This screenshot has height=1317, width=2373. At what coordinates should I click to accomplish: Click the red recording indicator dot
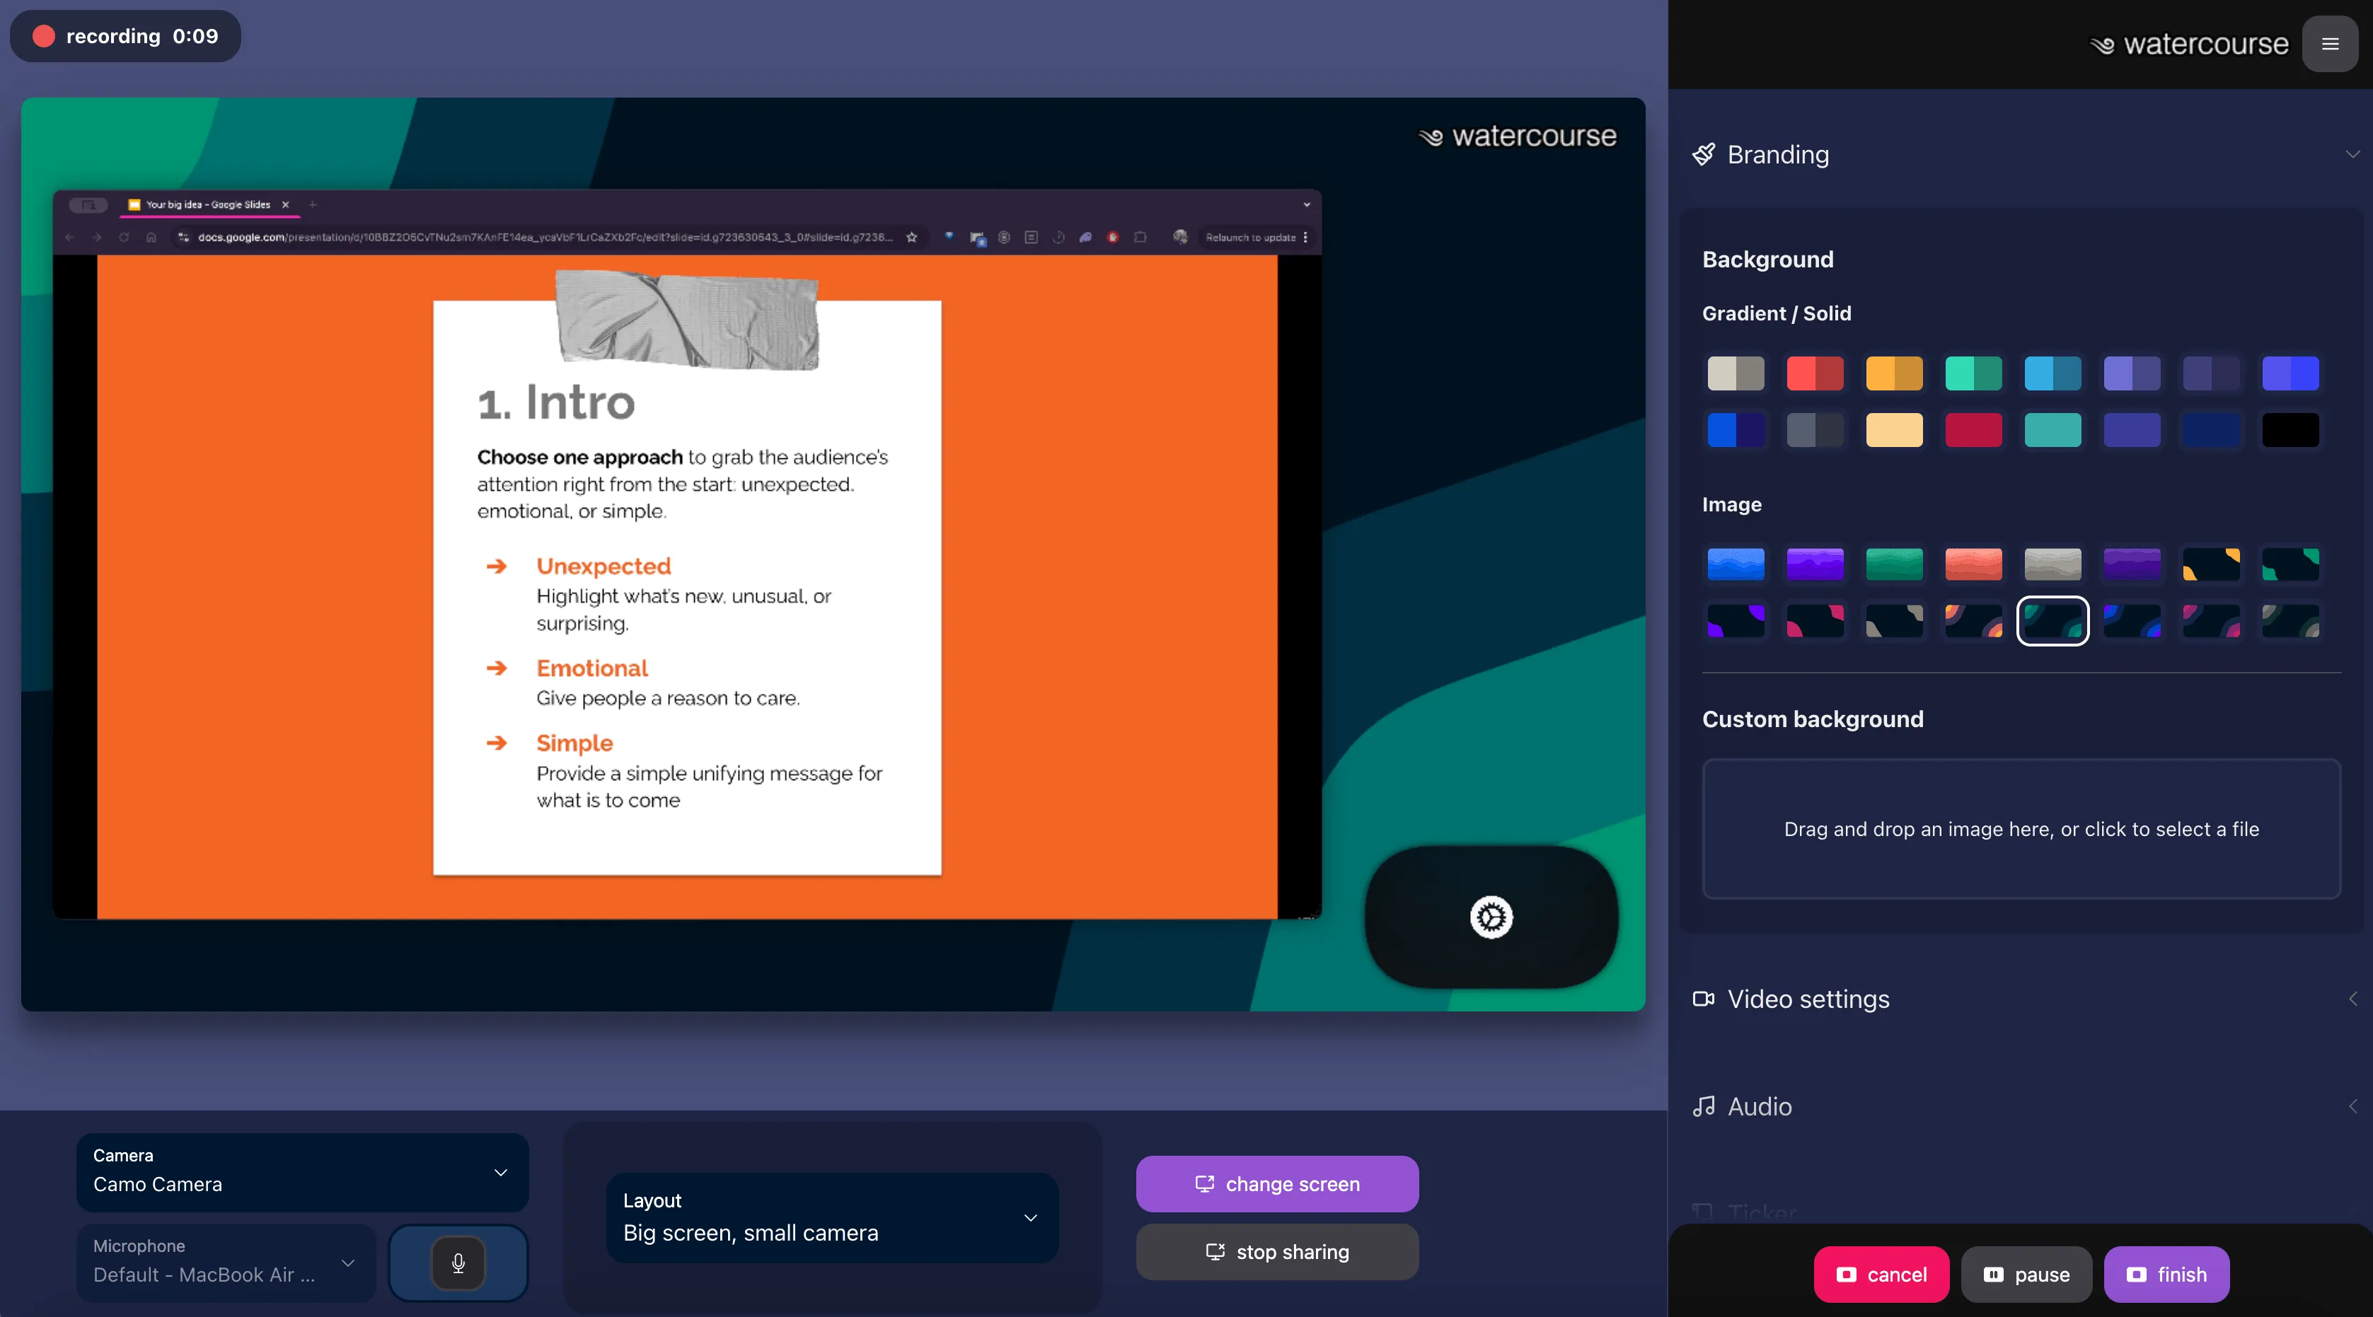click(x=43, y=36)
